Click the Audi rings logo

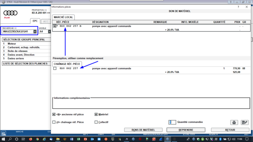coord(10,13)
